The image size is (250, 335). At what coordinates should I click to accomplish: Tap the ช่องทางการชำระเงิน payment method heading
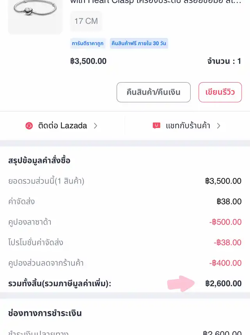pos(45,313)
